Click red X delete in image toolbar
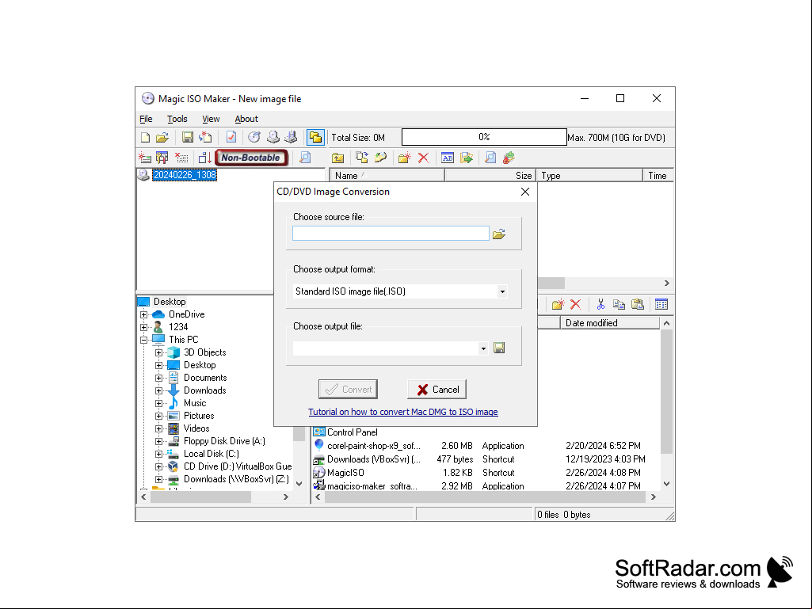This screenshot has width=812, height=609. [424, 158]
